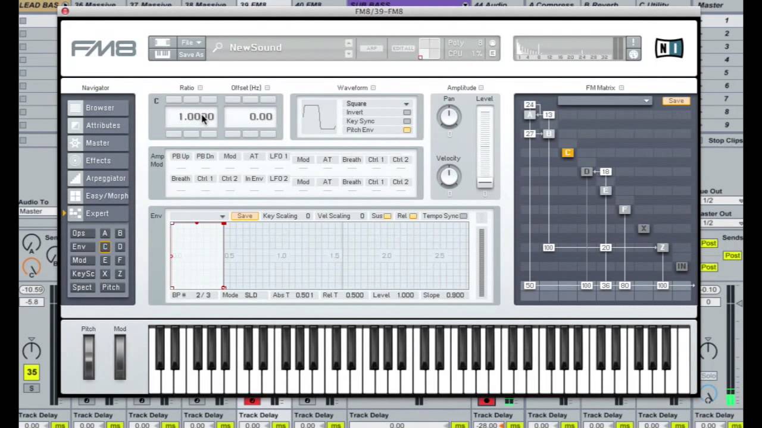The image size is (762, 428).
Task: Toggle the E button next to CPU
Action: click(492, 53)
